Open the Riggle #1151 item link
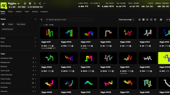 coord(85,67)
